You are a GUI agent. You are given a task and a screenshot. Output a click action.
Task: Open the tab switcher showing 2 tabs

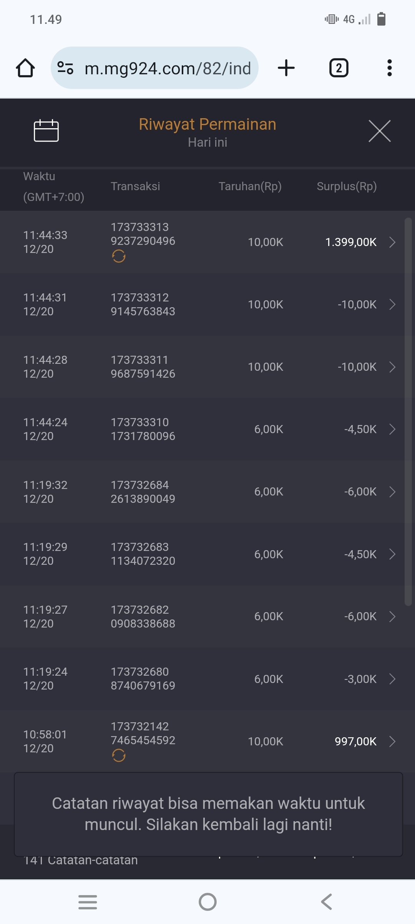339,68
